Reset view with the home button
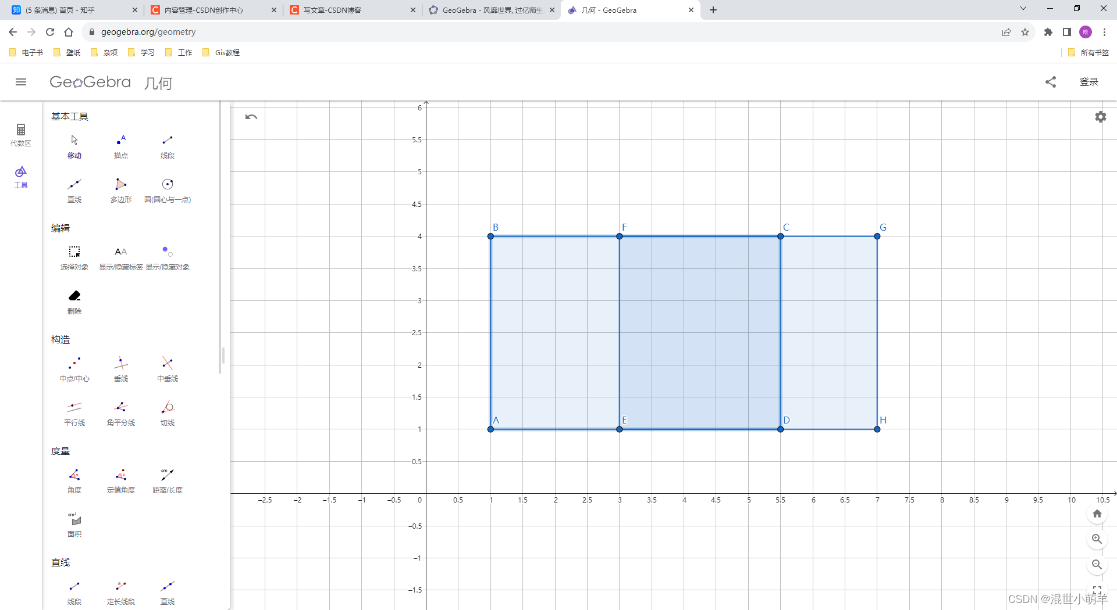 click(1097, 514)
